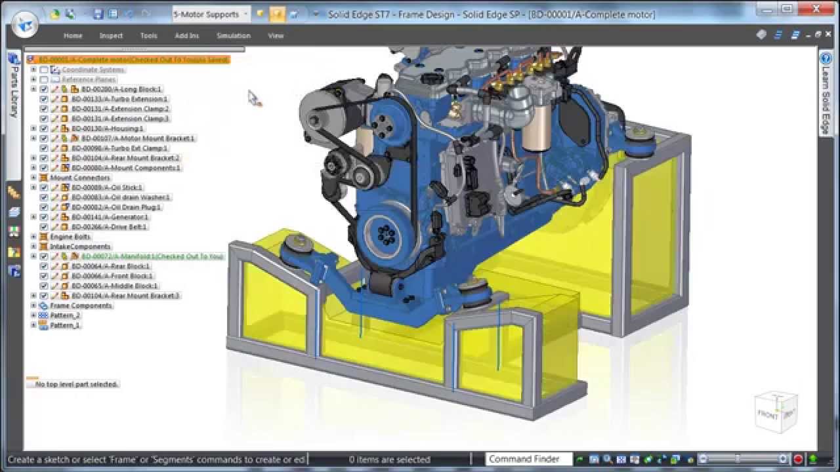Open the 5-Motor Supports configuration dropdown
This screenshot has height=472, width=840.
211,14
